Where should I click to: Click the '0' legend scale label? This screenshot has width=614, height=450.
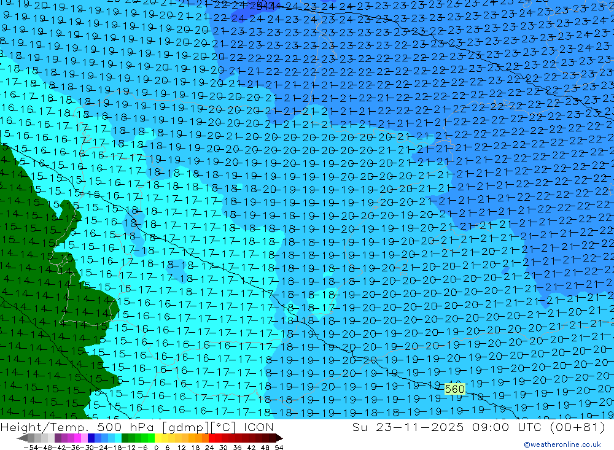point(156,448)
